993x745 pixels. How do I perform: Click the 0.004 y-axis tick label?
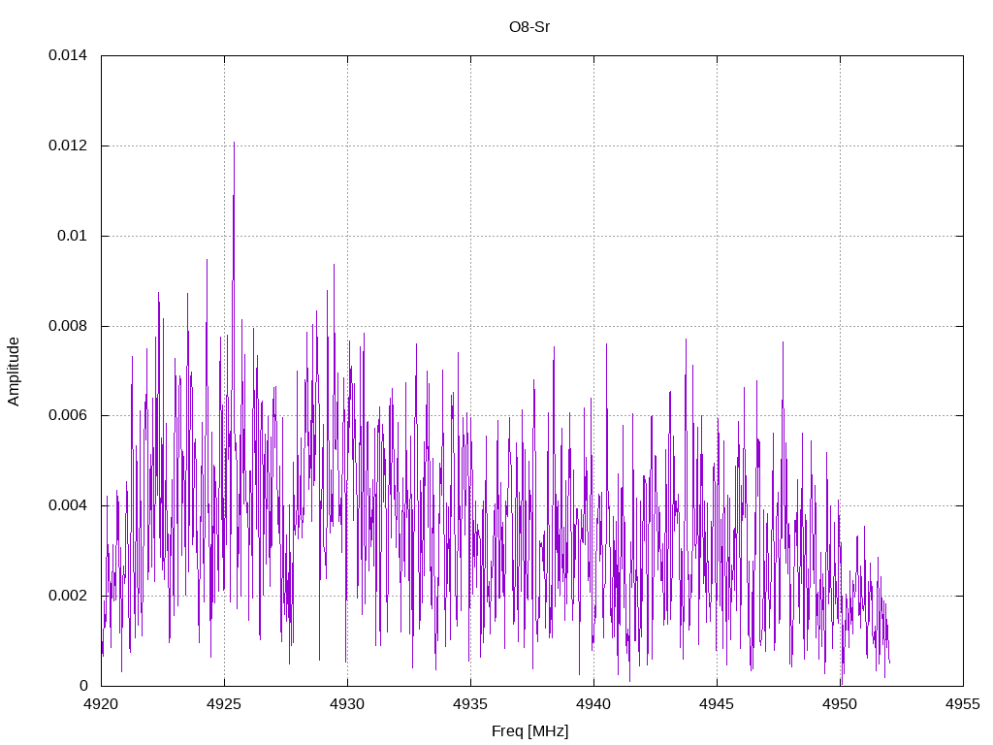coord(68,505)
